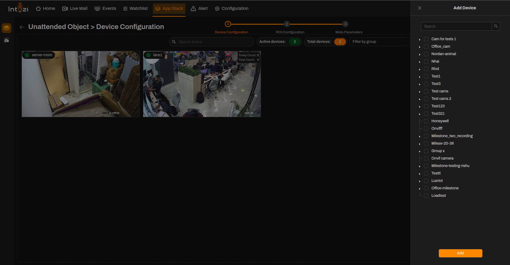Check the Office_cam checkbox
Viewport: 510px width, 265px height.
coord(426,47)
